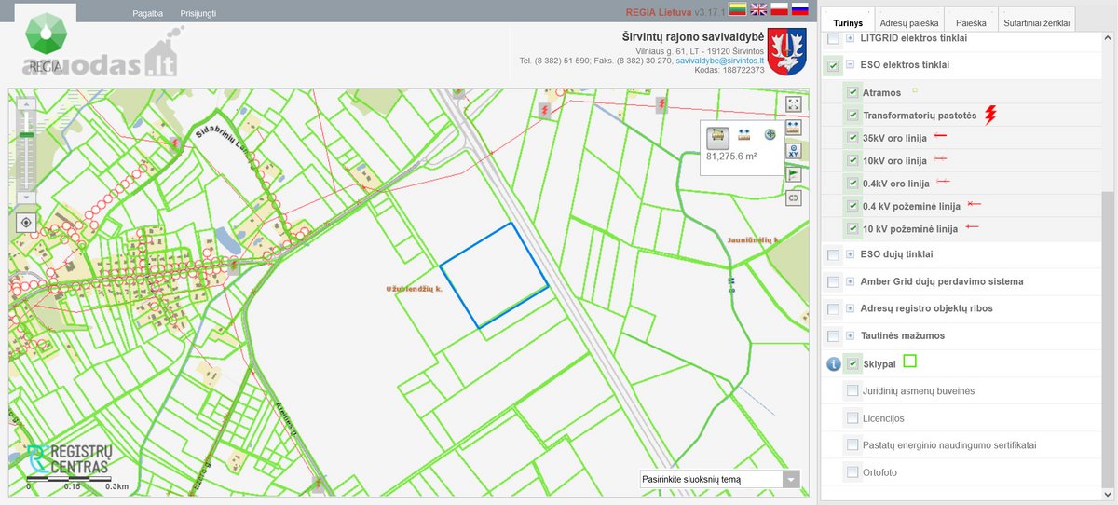Enable the Ortofoto layer checkbox

pyautogui.click(x=852, y=472)
